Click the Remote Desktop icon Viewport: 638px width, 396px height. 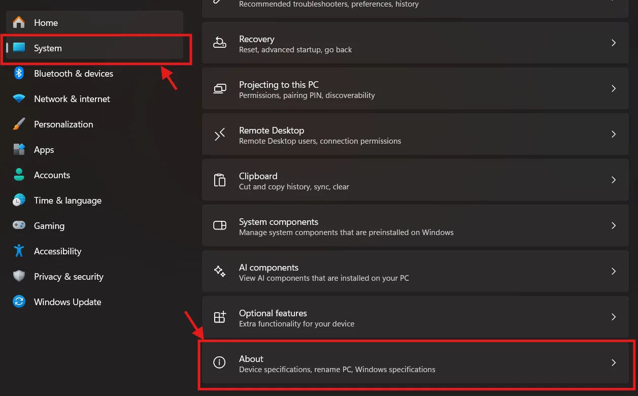(x=219, y=134)
